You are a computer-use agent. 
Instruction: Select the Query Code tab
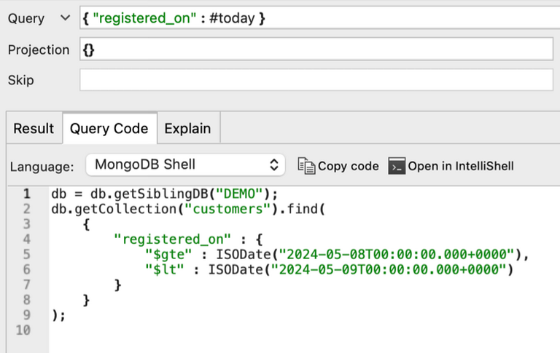109,129
